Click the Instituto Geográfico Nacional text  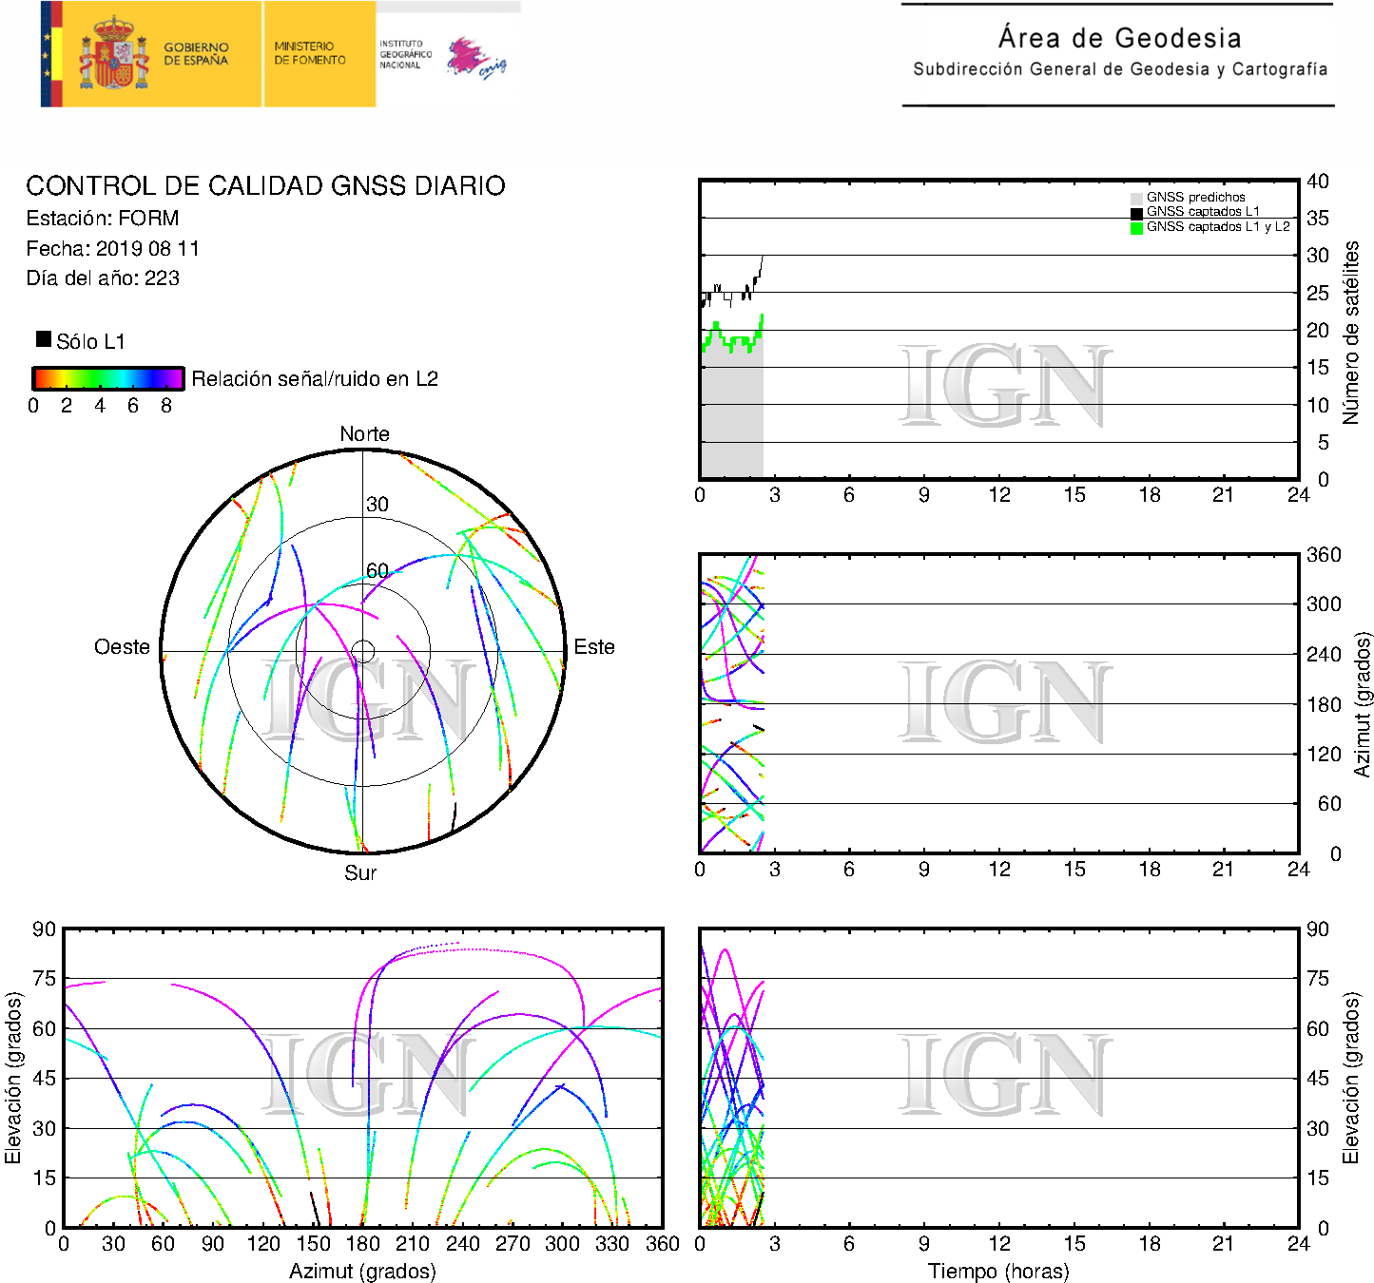point(405,54)
